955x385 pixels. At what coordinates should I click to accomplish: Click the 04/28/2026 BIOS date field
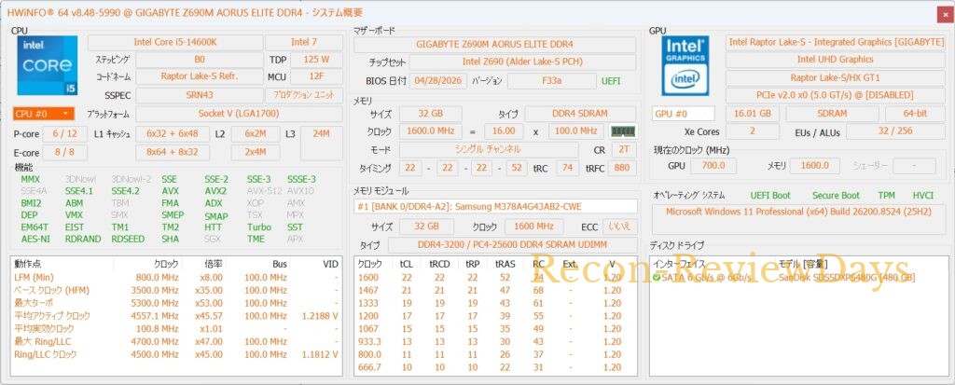(438, 81)
